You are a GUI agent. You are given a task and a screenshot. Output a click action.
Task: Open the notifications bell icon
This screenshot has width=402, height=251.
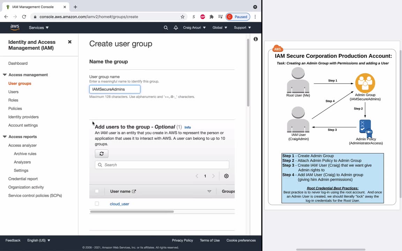(176, 28)
